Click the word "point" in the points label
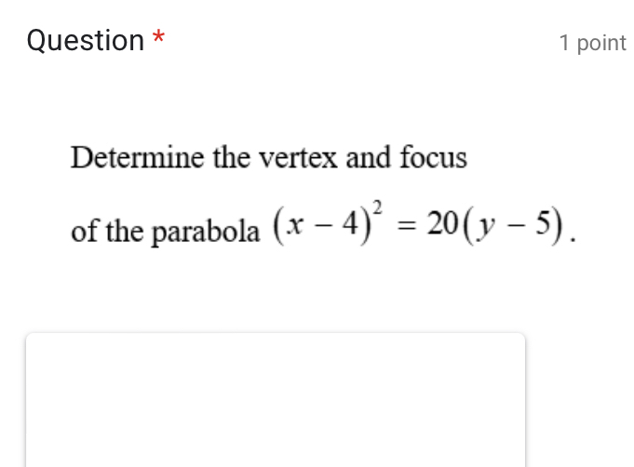 (x=601, y=43)
